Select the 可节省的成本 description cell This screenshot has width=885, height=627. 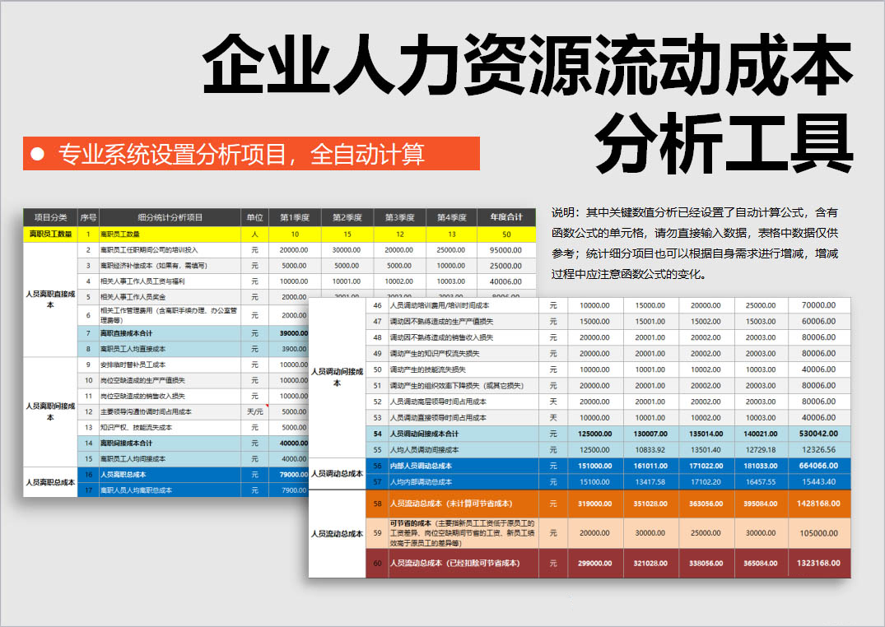(x=463, y=533)
